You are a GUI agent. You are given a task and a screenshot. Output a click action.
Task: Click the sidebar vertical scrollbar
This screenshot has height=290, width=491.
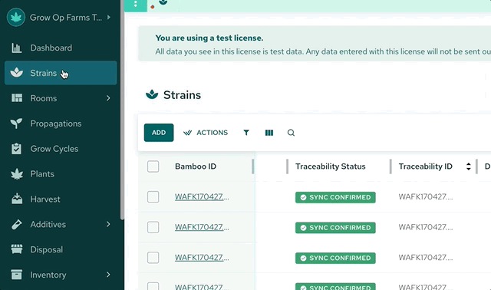pos(122,110)
